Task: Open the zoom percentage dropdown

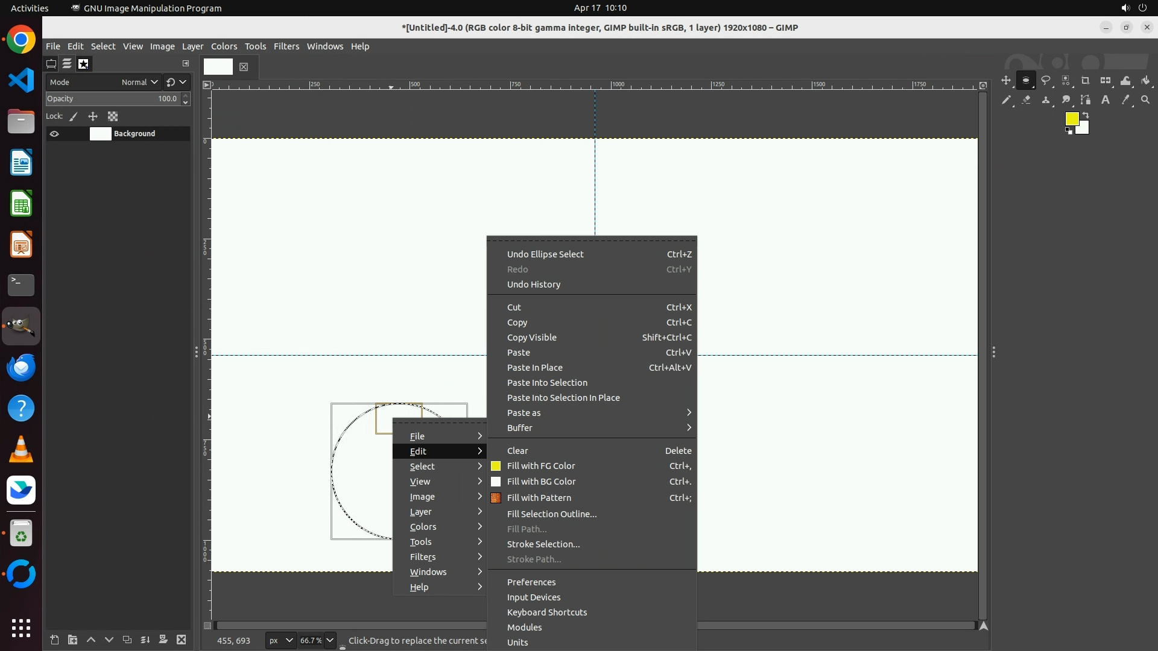Action: click(330, 640)
